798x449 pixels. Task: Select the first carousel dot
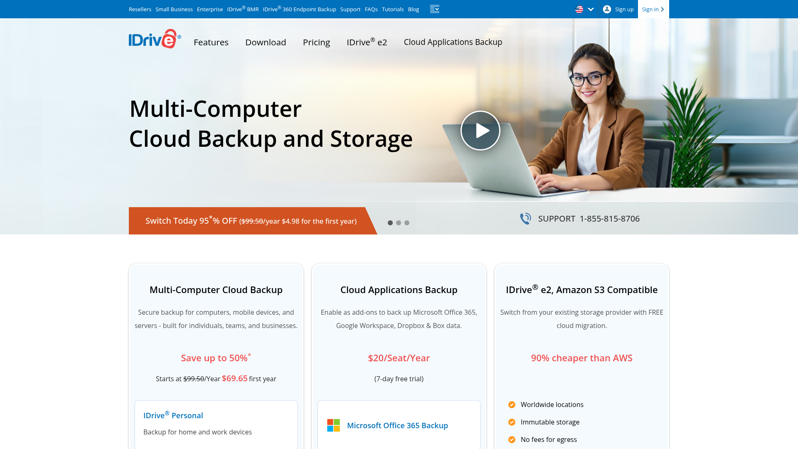pyautogui.click(x=390, y=223)
